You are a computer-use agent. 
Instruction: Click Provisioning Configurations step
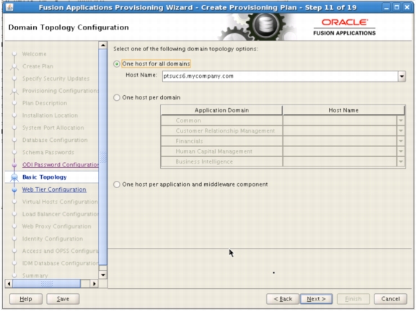tap(61, 91)
